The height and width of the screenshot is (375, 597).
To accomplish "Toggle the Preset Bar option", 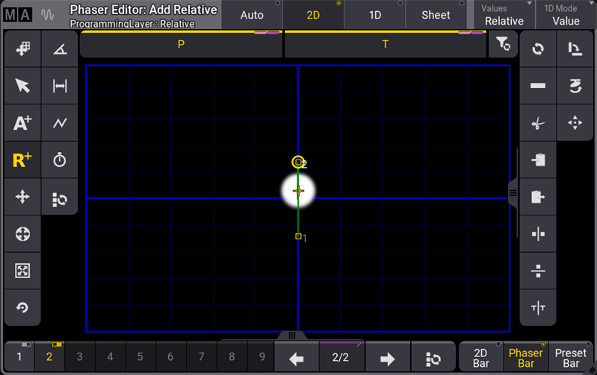I will click(x=571, y=358).
